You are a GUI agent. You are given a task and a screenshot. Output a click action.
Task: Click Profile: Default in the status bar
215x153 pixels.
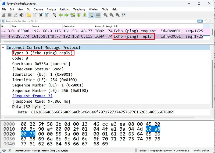(x=201, y=151)
